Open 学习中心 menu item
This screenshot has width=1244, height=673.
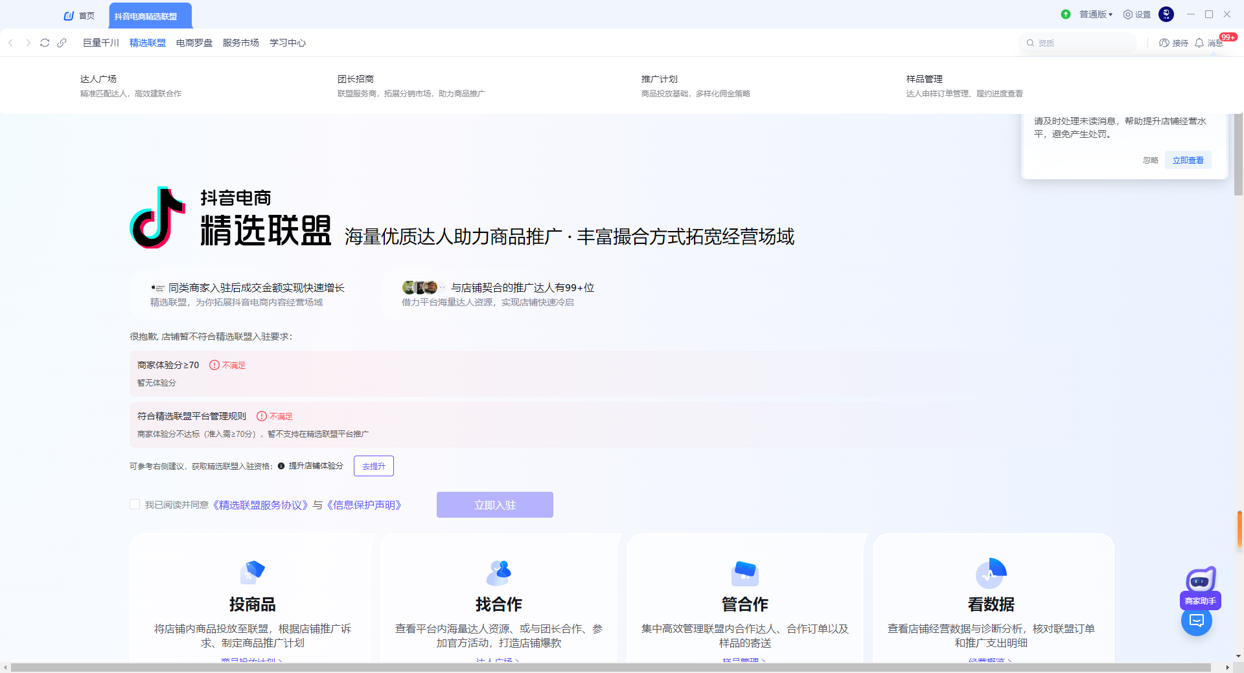[x=288, y=43]
